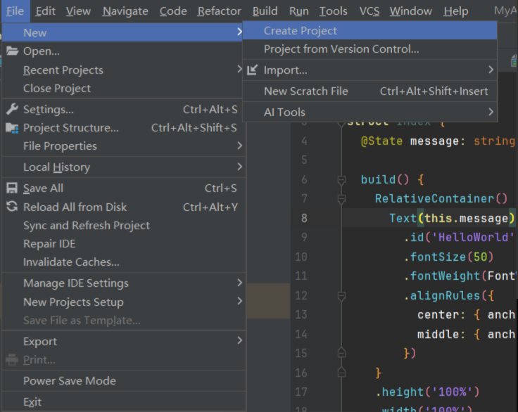518x412 pixels.
Task: Click line number 12 in gutter
Action: (x=301, y=295)
